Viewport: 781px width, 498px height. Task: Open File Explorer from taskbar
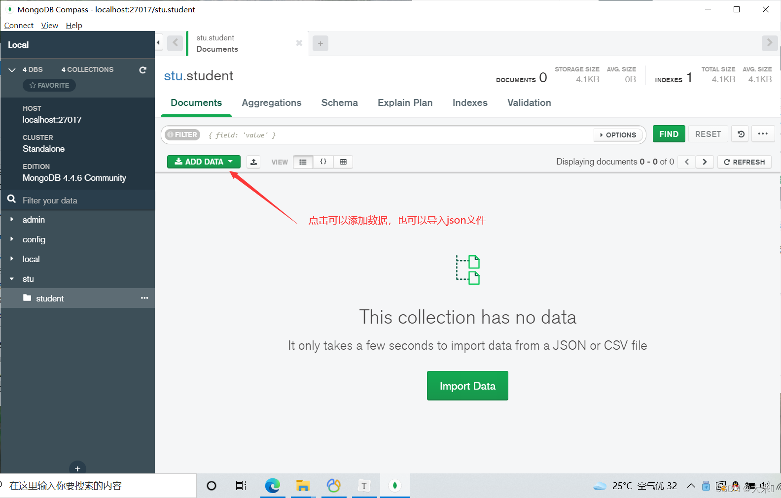[303, 486]
